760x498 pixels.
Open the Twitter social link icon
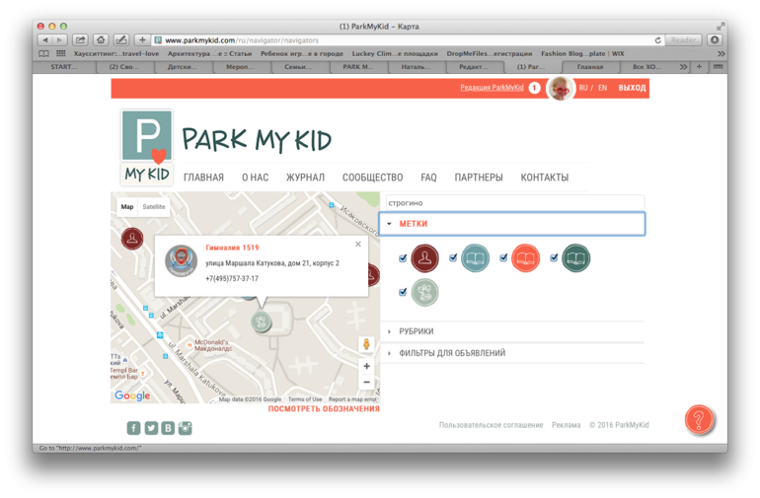[x=151, y=428]
